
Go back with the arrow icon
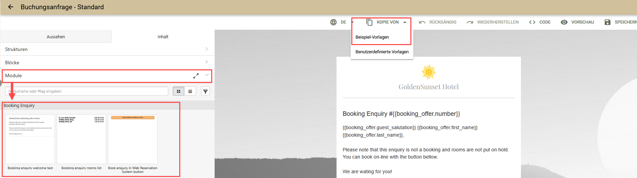(11, 7)
